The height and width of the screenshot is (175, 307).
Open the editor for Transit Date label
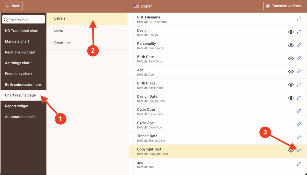click(299, 137)
